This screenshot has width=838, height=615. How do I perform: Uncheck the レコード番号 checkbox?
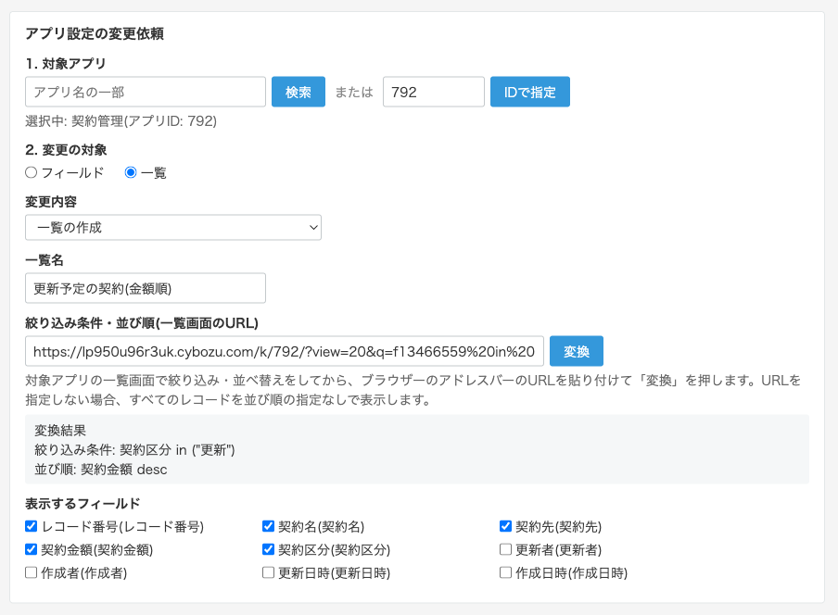pos(31,526)
